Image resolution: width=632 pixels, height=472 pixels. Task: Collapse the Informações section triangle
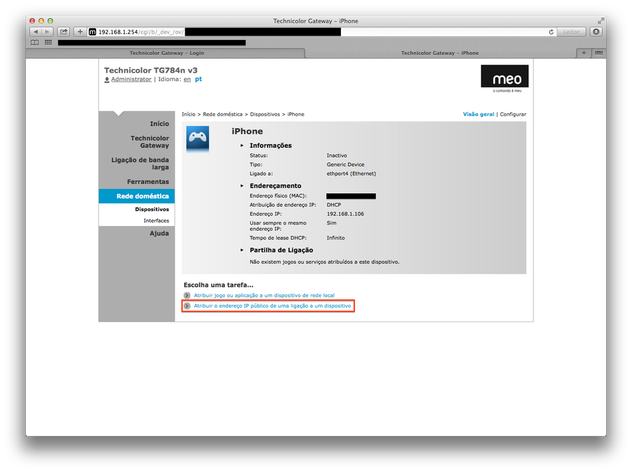click(x=242, y=146)
